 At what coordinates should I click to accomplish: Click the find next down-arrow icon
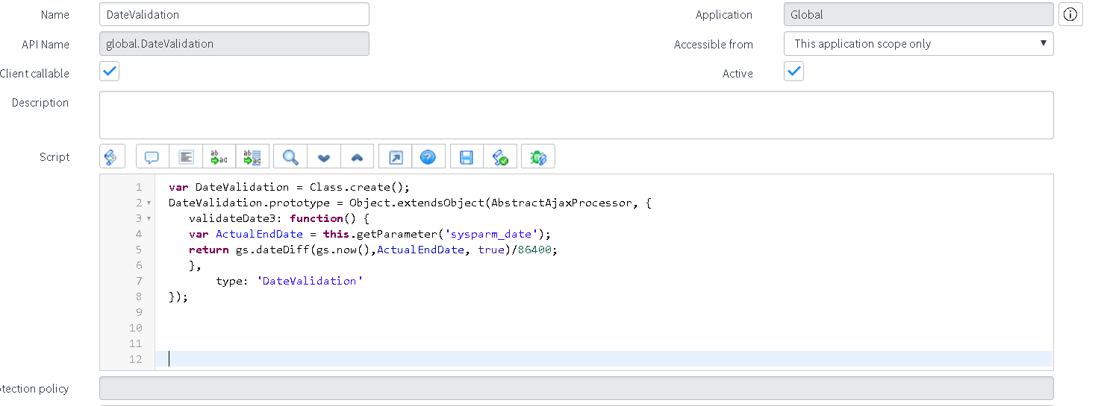click(x=324, y=157)
